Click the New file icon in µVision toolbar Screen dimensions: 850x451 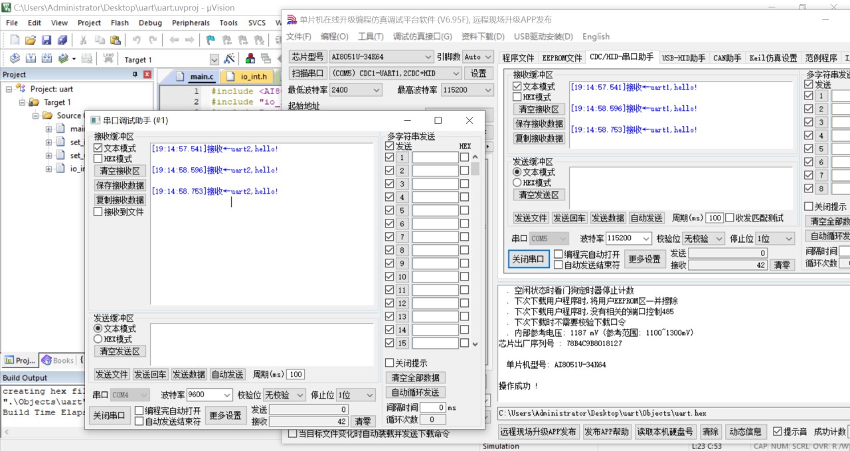(15, 40)
